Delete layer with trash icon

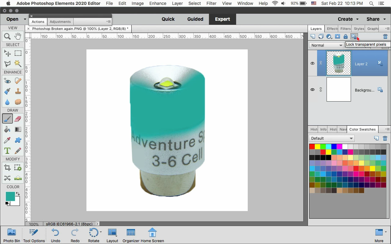click(385, 37)
